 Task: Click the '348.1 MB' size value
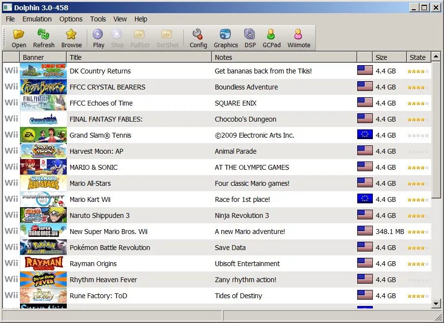click(x=390, y=232)
